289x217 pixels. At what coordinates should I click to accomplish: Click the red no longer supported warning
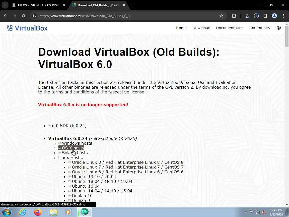click(83, 105)
